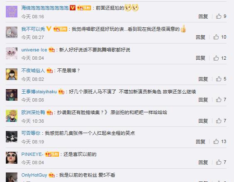
Task: Click the orange V badge beside 海绵饱饱
Action: [x=73, y=7]
